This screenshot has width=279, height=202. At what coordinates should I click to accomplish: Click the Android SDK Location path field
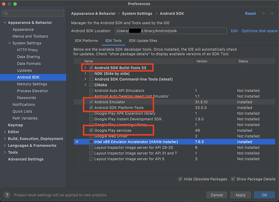tap(171, 31)
